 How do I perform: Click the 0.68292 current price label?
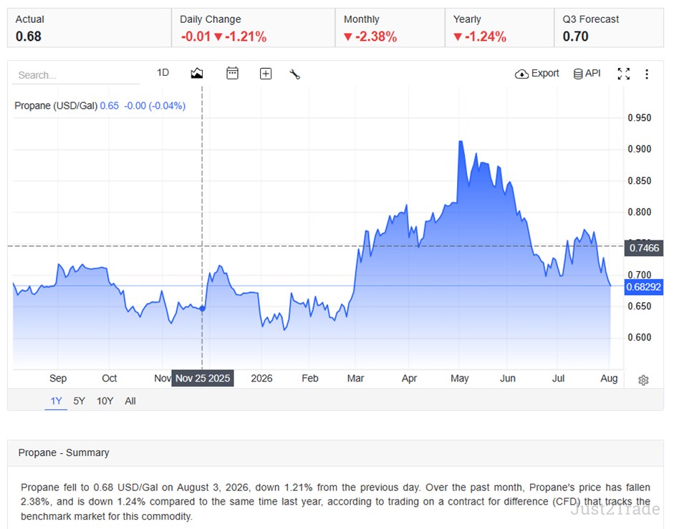[643, 287]
